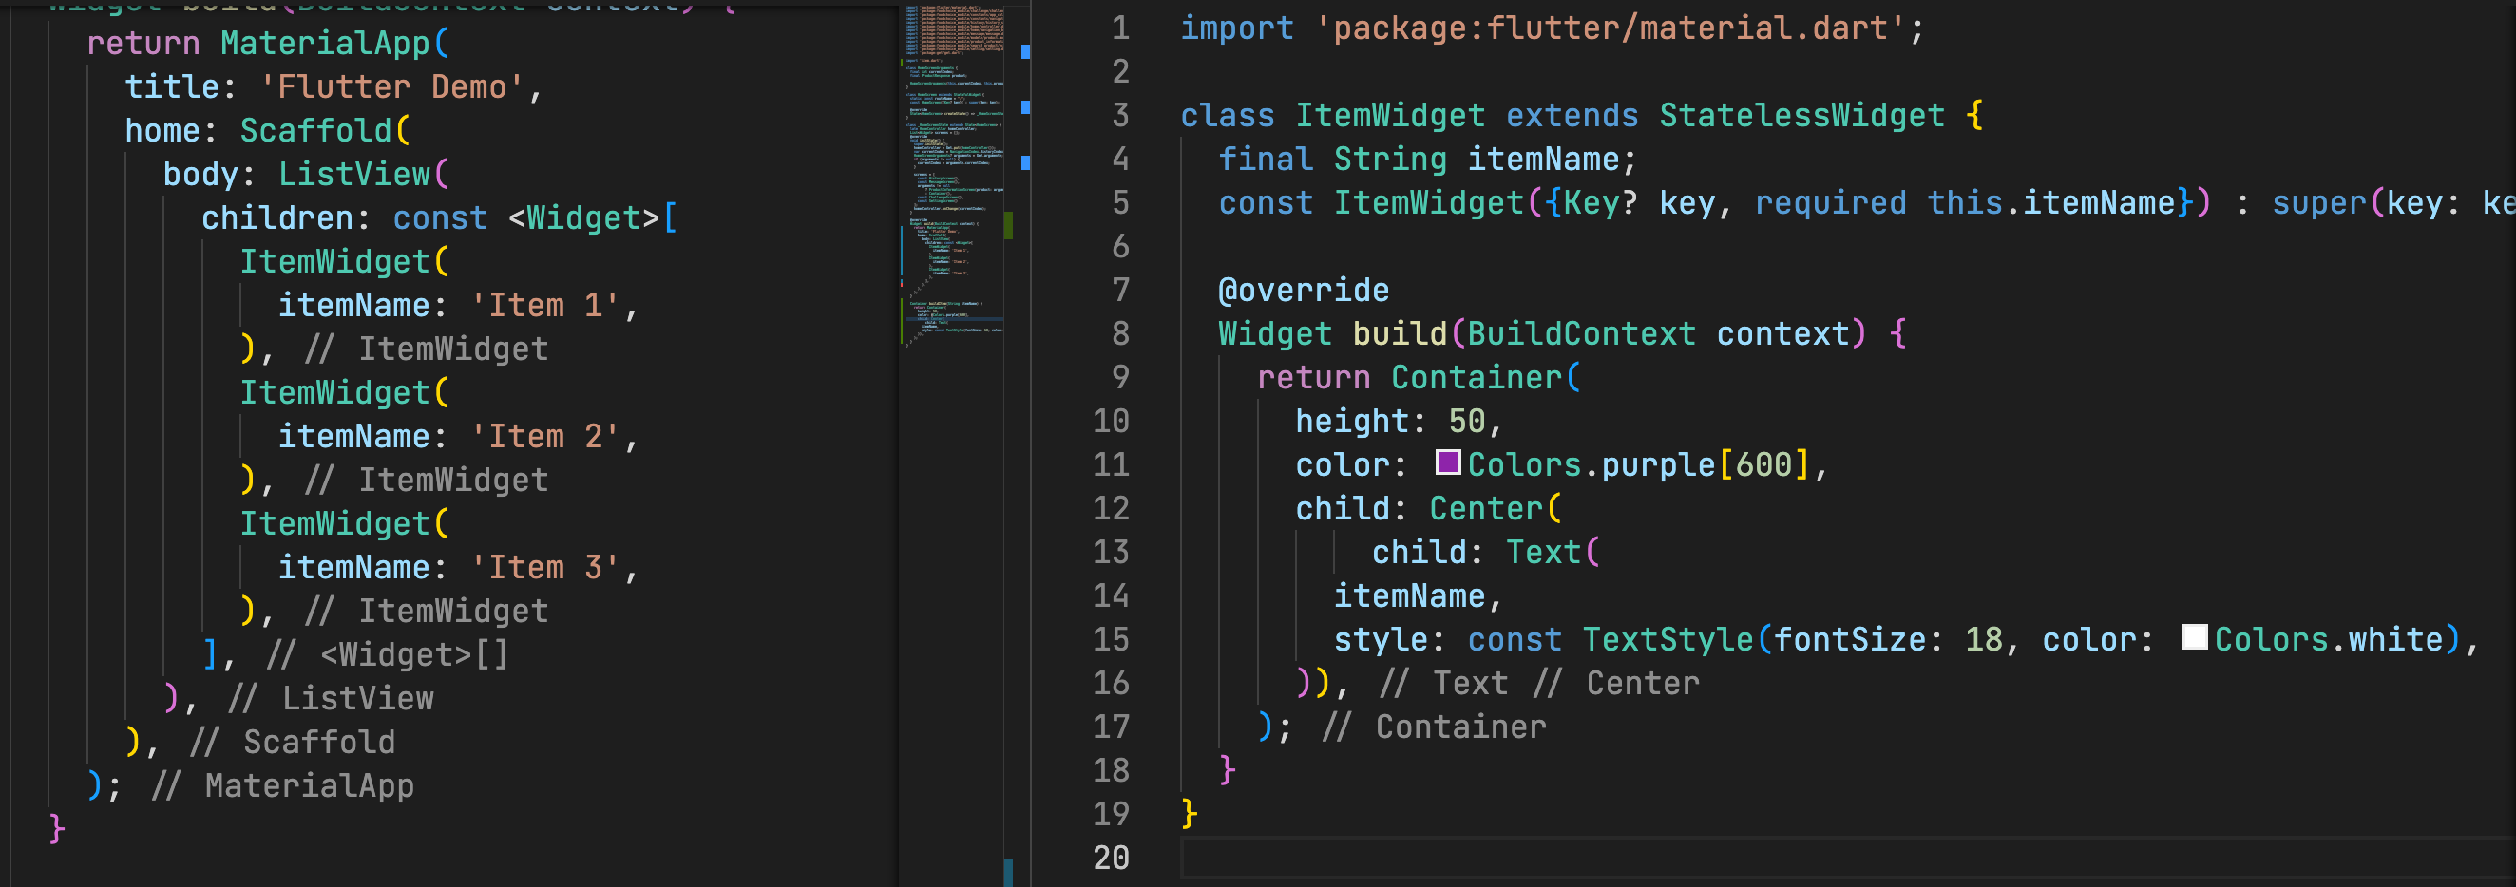The image size is (2516, 887).
Task: Click the StatelessWidget class name
Action: pyautogui.click(x=1801, y=115)
